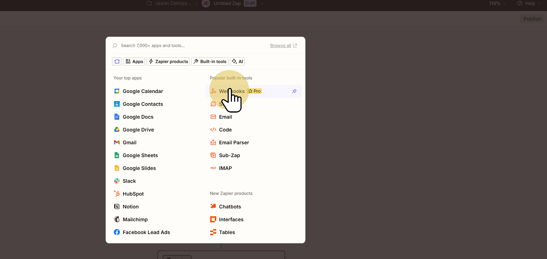547x259 pixels.
Task: Open the Chatbots product icon
Action: pos(213,207)
